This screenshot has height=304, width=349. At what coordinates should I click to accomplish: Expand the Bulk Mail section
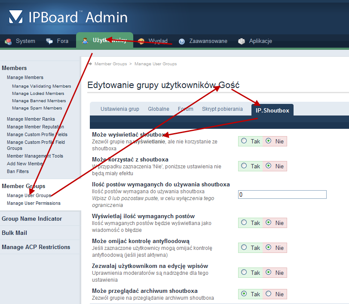[14, 233]
